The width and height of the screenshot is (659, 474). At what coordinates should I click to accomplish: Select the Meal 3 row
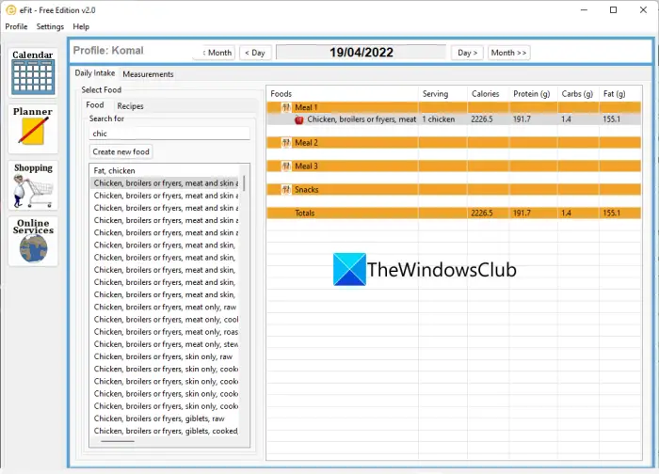coord(454,166)
